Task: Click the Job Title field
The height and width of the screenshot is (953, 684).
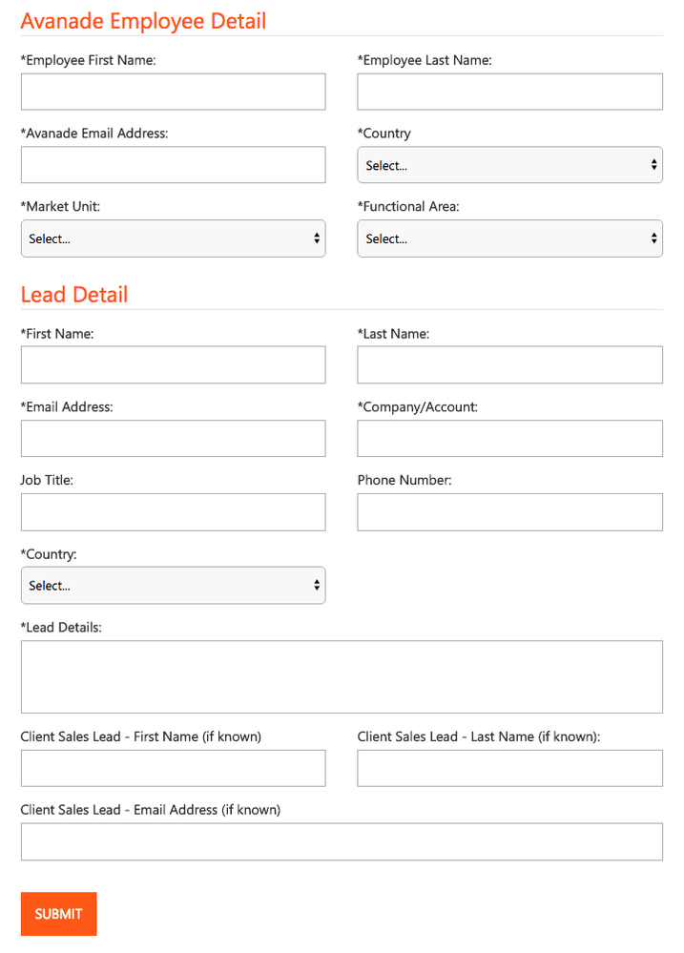Action: click(x=174, y=511)
